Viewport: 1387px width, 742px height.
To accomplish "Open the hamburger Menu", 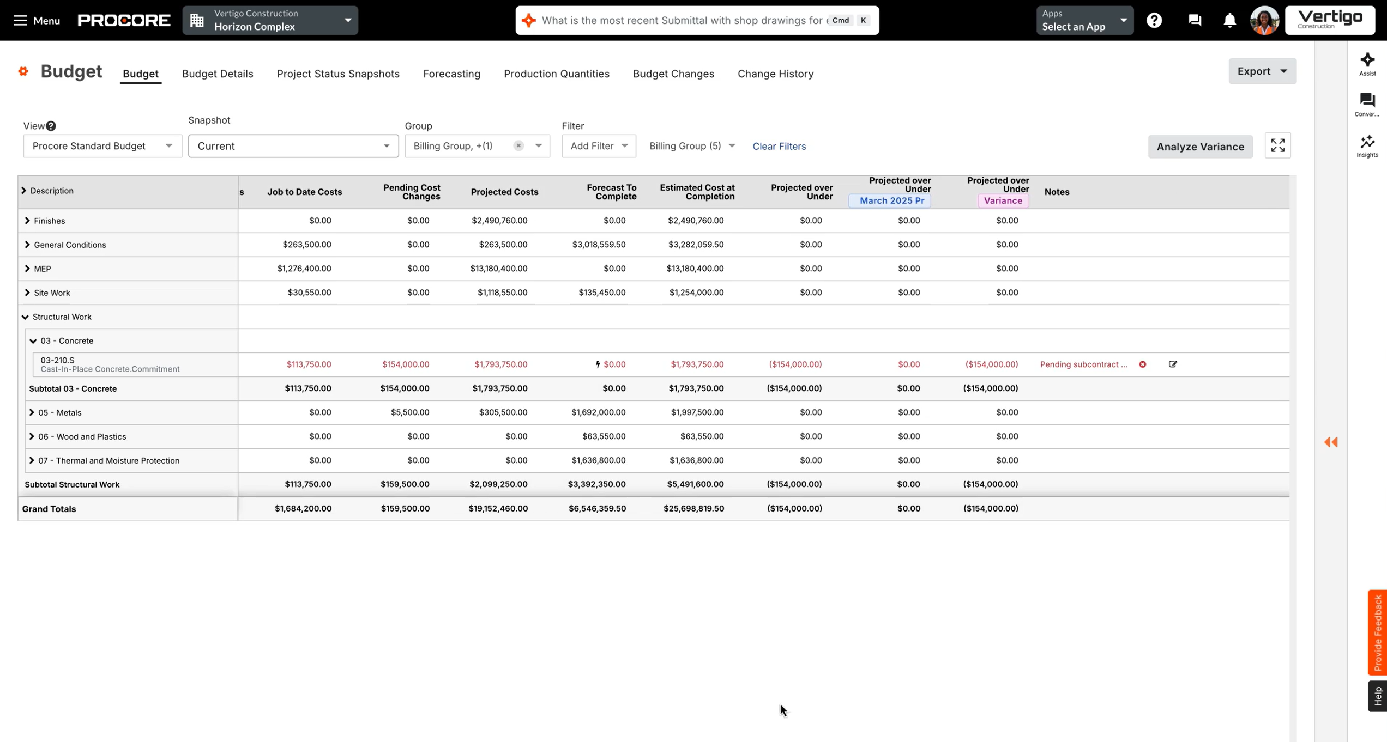I will (20, 20).
